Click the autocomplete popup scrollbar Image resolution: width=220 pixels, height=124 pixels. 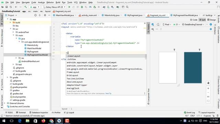click(146, 57)
